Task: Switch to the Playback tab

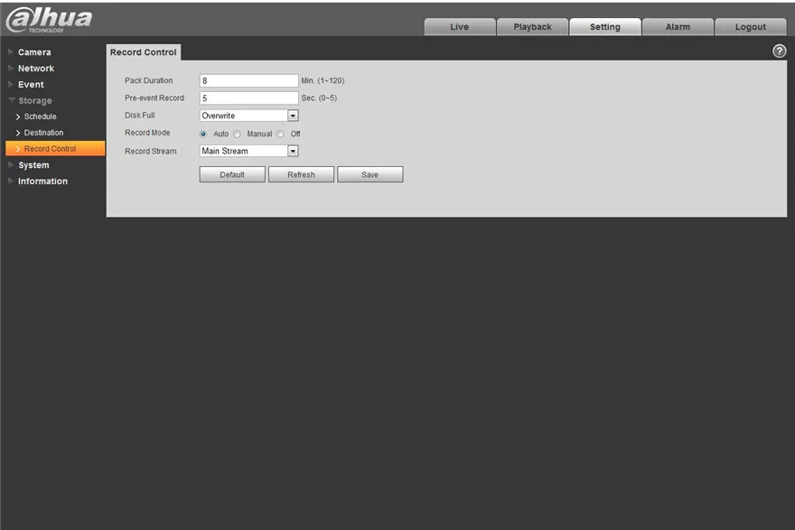Action: tap(532, 27)
